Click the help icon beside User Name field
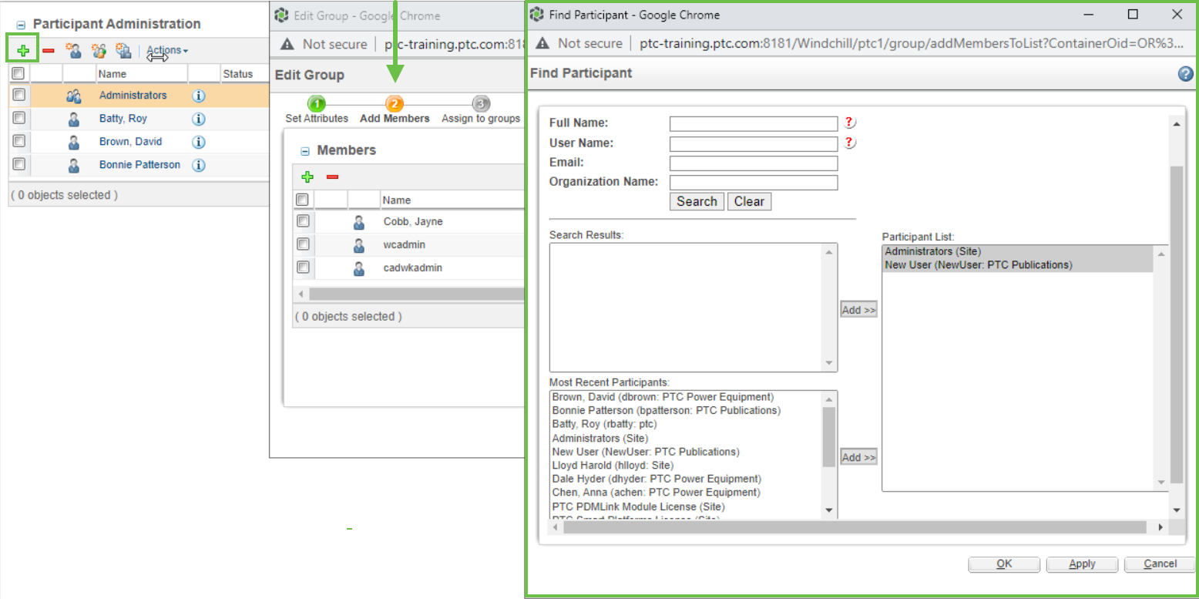 tap(850, 143)
